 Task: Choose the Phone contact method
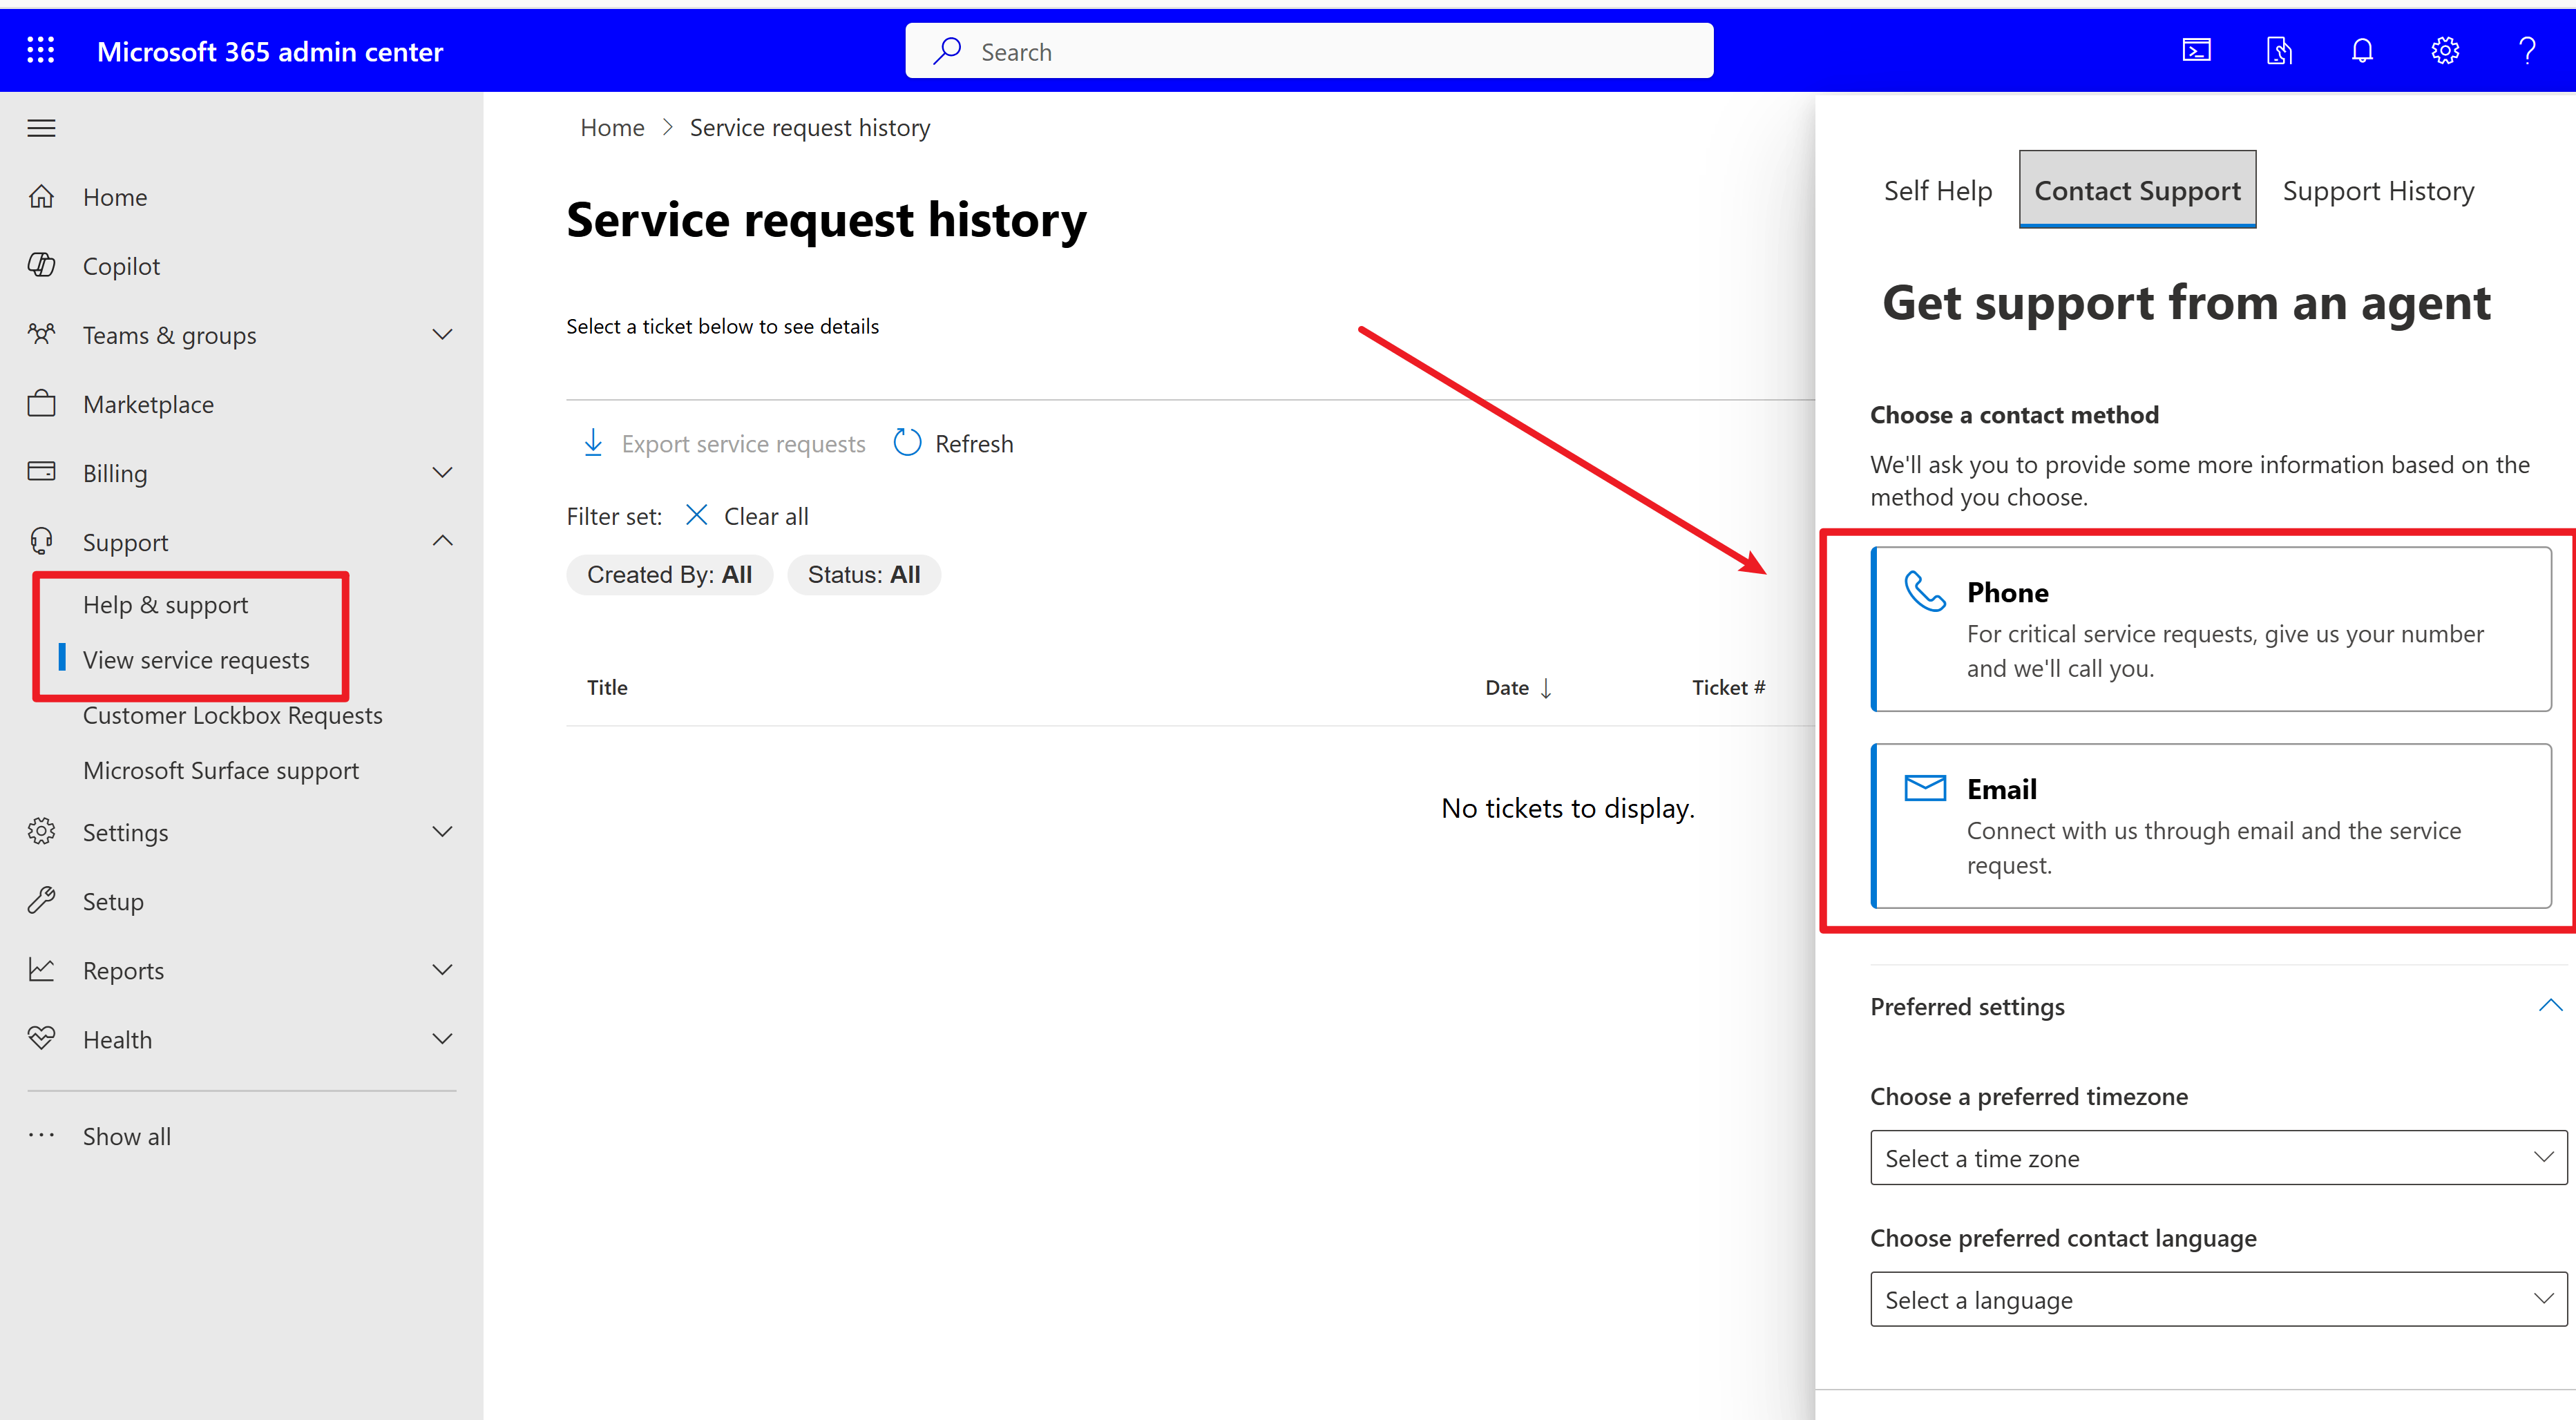coord(2211,629)
